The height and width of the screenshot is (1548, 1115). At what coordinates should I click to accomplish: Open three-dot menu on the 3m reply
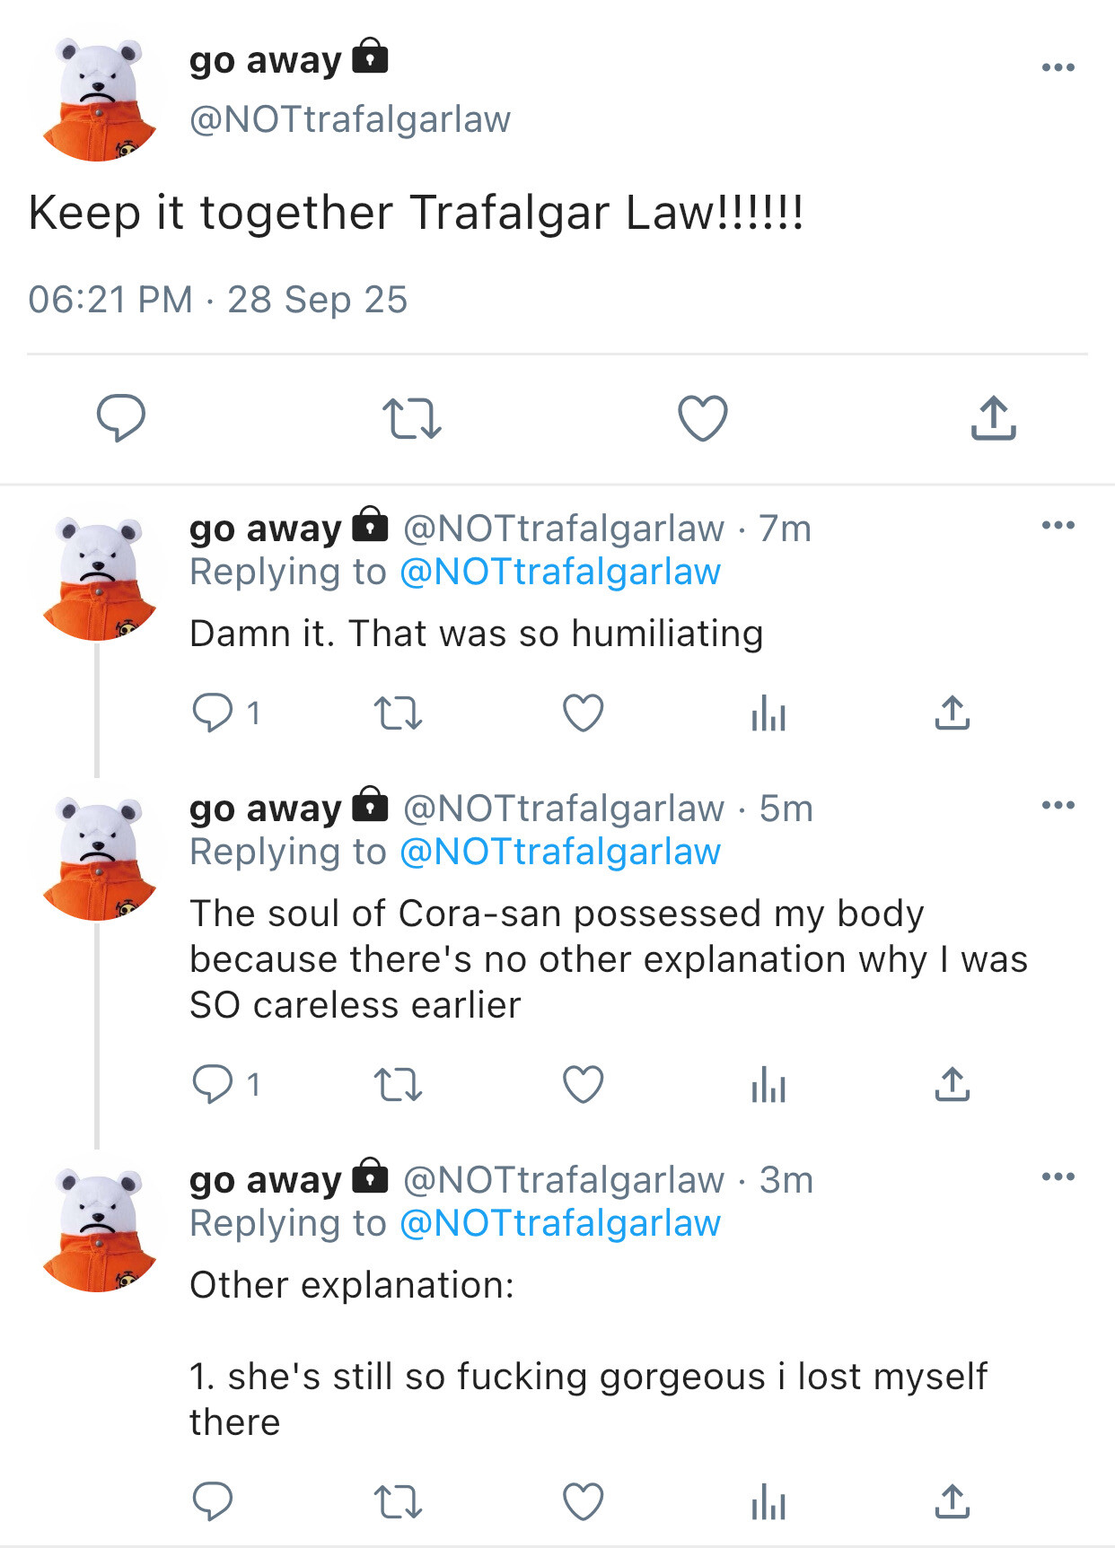pos(1058,1176)
